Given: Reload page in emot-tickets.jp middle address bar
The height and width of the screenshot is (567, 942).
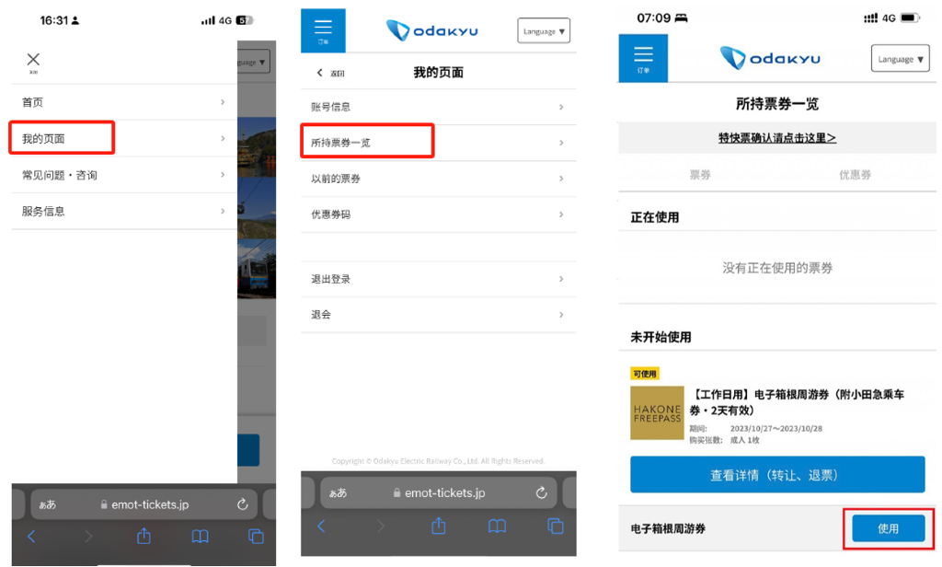Looking at the screenshot, I should [x=542, y=492].
